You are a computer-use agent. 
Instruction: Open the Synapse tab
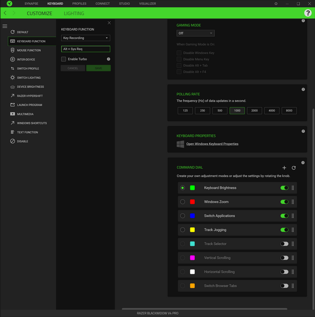(x=31, y=4)
